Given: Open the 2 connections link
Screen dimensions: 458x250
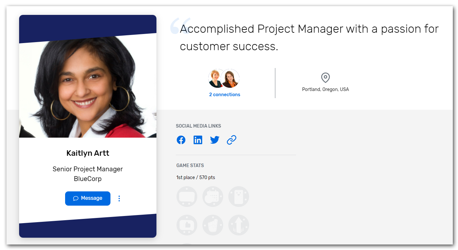Looking at the screenshot, I should [224, 94].
